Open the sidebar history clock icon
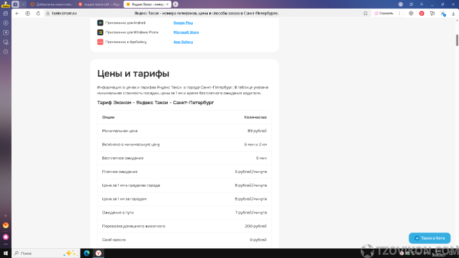The image size is (459, 258). point(5,52)
